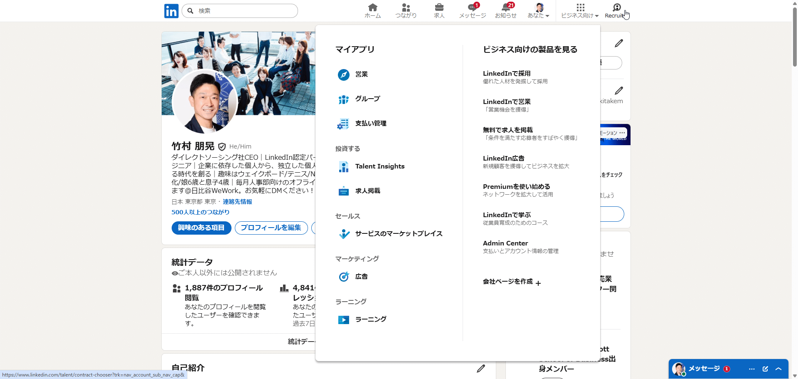Select 求人掲載 menu entry
Screen dimensions: 798x379
tap(368, 191)
